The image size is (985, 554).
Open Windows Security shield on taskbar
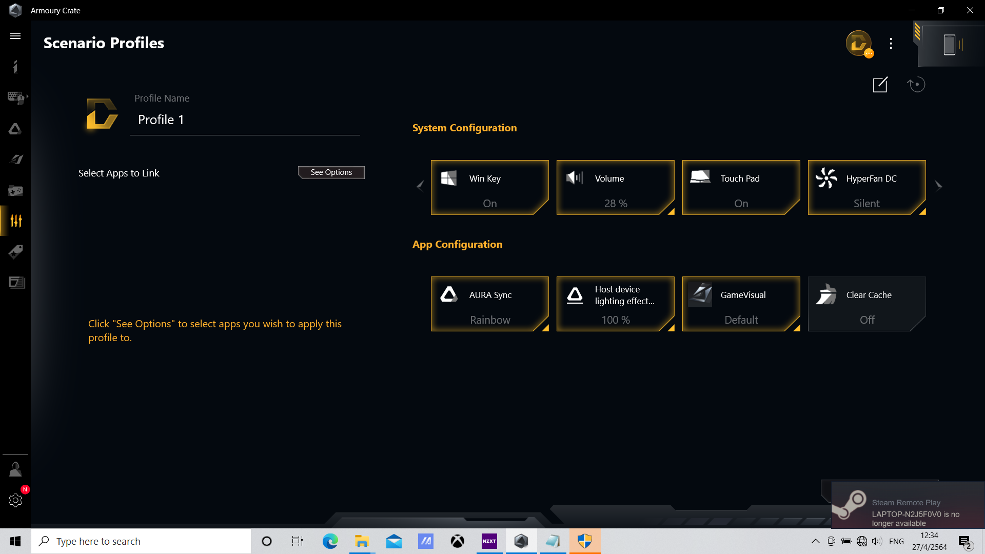(585, 541)
